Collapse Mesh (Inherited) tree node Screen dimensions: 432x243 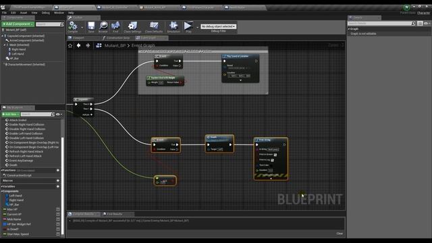click(5, 45)
